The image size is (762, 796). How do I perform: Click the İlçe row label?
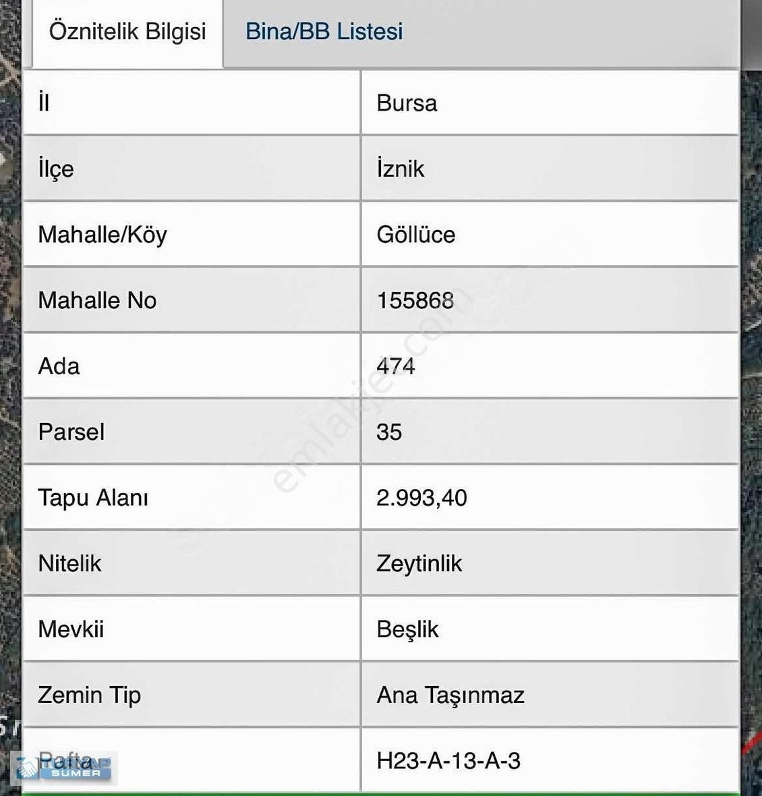(x=56, y=169)
